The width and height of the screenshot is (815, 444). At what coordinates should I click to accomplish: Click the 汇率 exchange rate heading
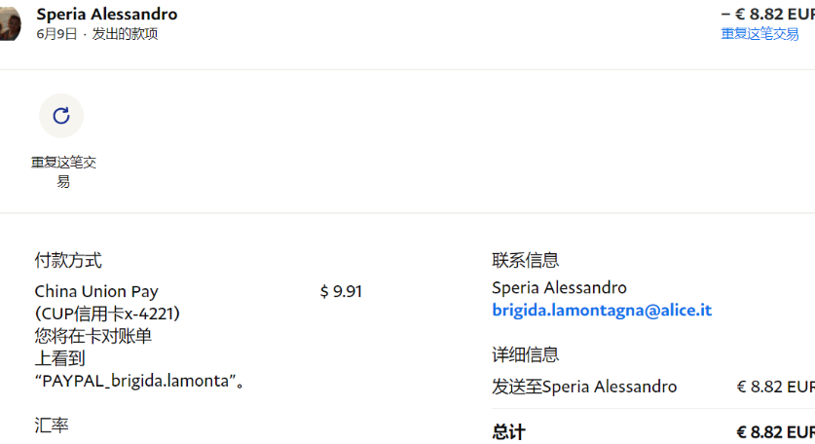(x=52, y=425)
